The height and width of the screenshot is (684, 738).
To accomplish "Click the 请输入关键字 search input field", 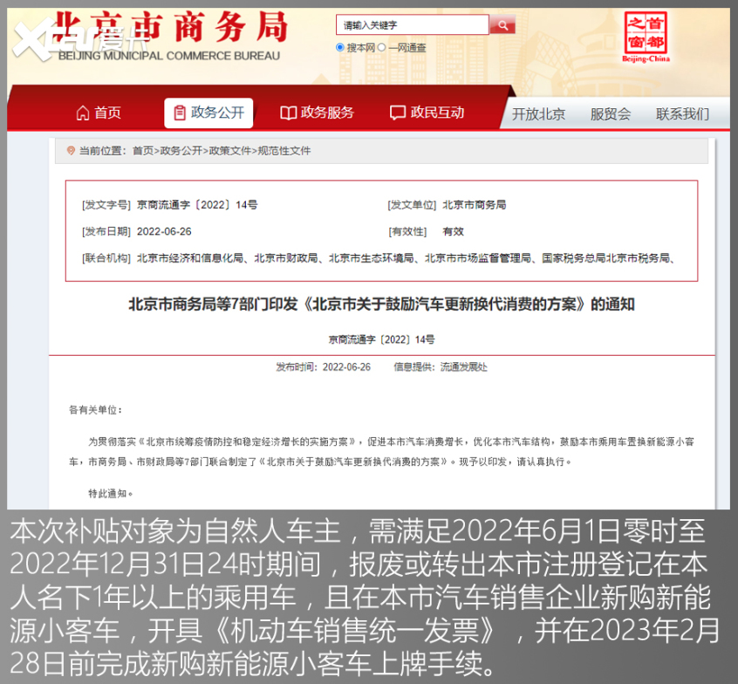I will tap(410, 24).
